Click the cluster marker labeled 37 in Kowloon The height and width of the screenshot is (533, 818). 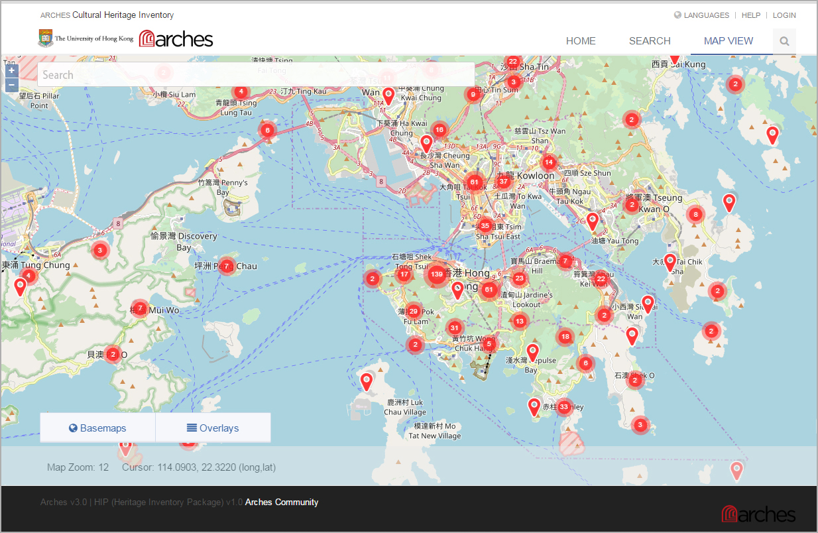504,181
